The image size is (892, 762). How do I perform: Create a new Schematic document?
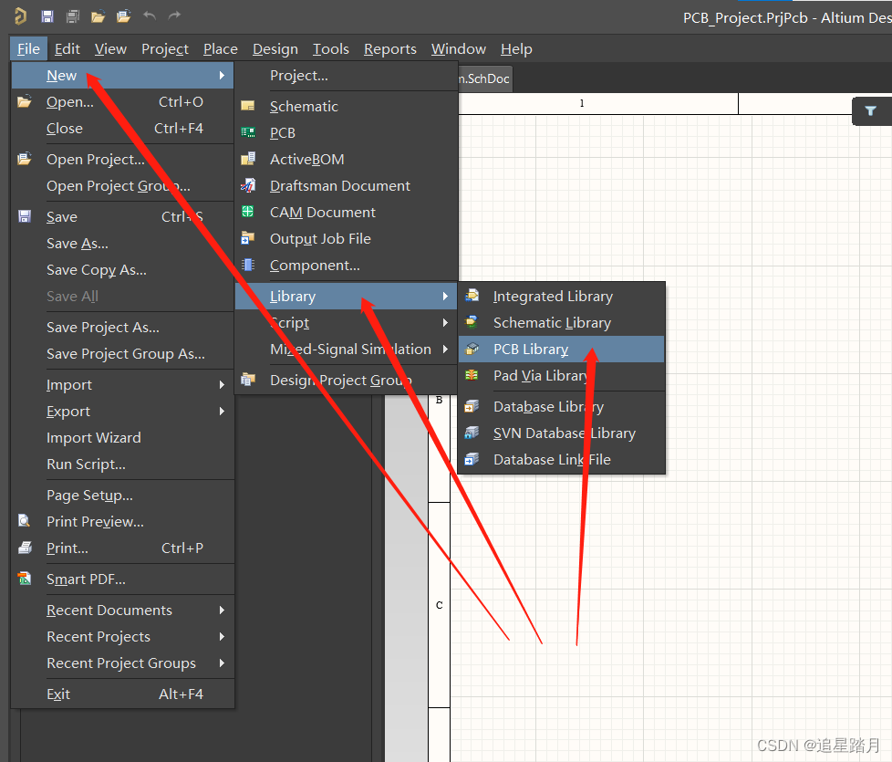pyautogui.click(x=304, y=107)
